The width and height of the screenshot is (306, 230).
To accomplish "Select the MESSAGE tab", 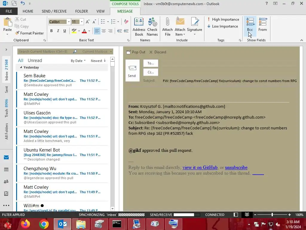I will (x=125, y=11).
